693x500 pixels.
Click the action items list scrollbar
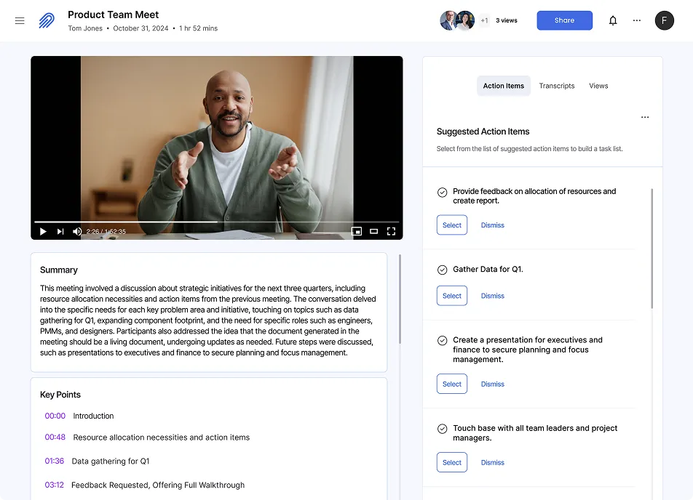tap(652, 249)
